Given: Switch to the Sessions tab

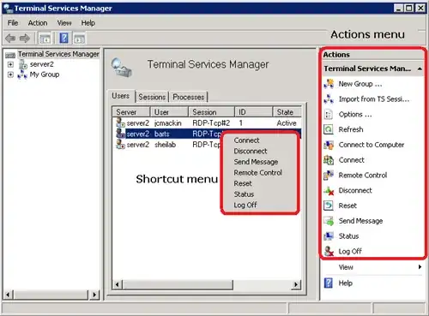Looking at the screenshot, I should coord(152,97).
